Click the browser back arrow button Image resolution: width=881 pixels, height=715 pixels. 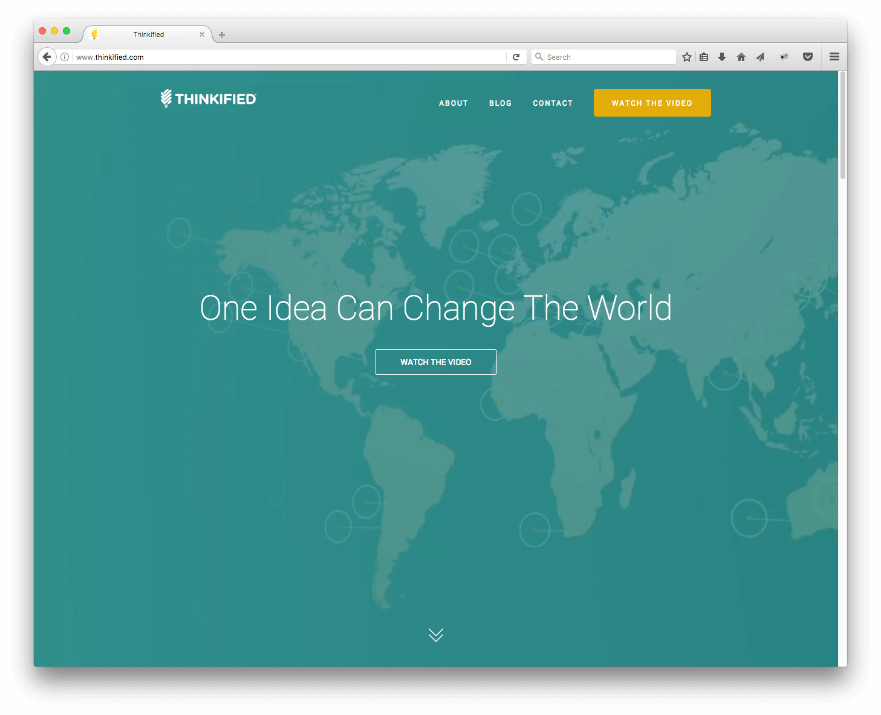tap(47, 57)
